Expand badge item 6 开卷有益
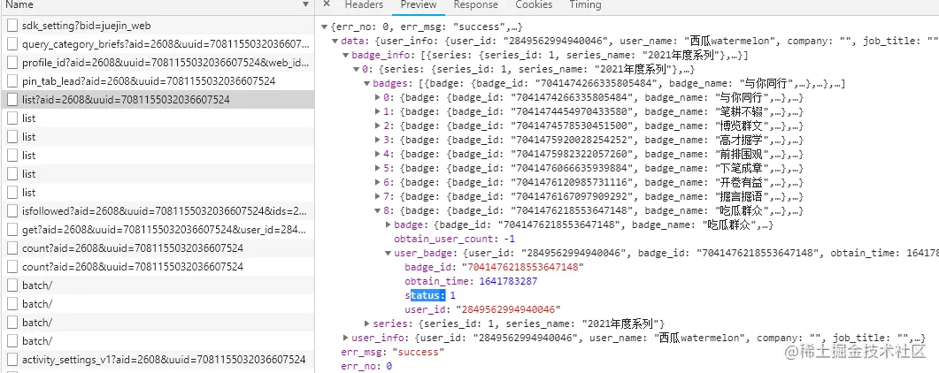 377,182
